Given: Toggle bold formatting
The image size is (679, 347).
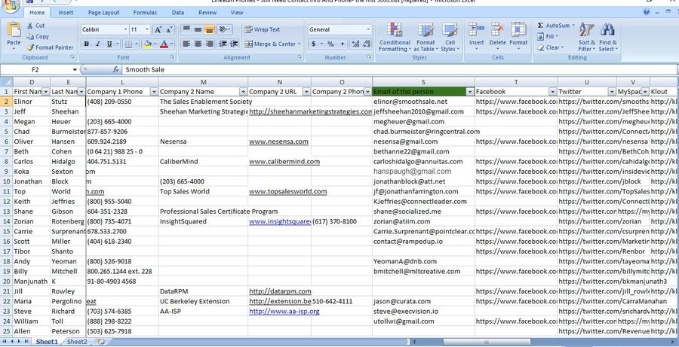Looking at the screenshot, I should tap(87, 44).
